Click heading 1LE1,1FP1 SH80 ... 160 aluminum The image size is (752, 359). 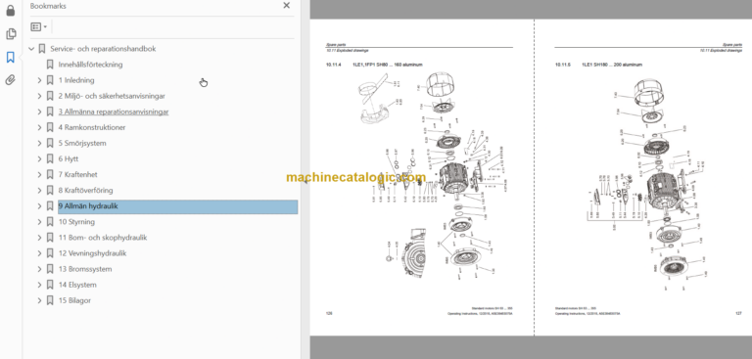387,65
